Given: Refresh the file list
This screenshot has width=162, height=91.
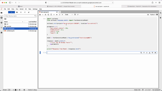Looking at the screenshot, I should coord(25,12).
